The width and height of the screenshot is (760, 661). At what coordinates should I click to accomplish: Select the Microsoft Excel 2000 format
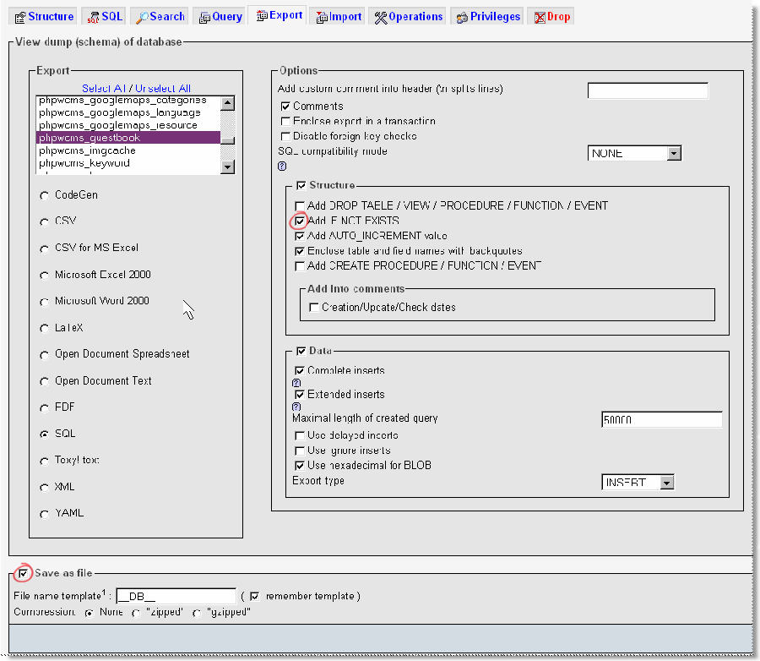[x=43, y=275]
